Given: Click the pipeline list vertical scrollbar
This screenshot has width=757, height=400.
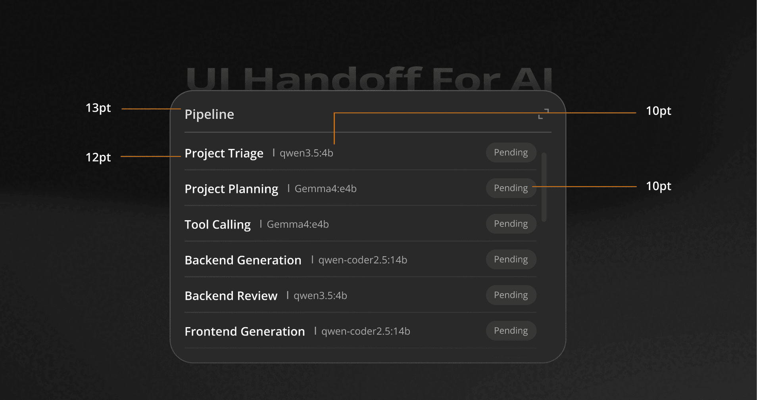Looking at the screenshot, I should [544, 187].
